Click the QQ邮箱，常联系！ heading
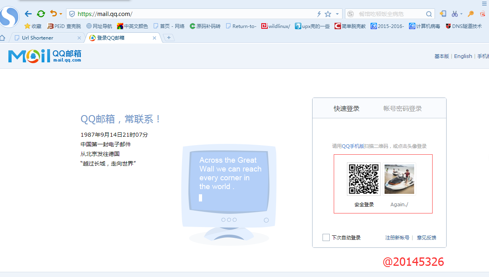 pyautogui.click(x=121, y=119)
